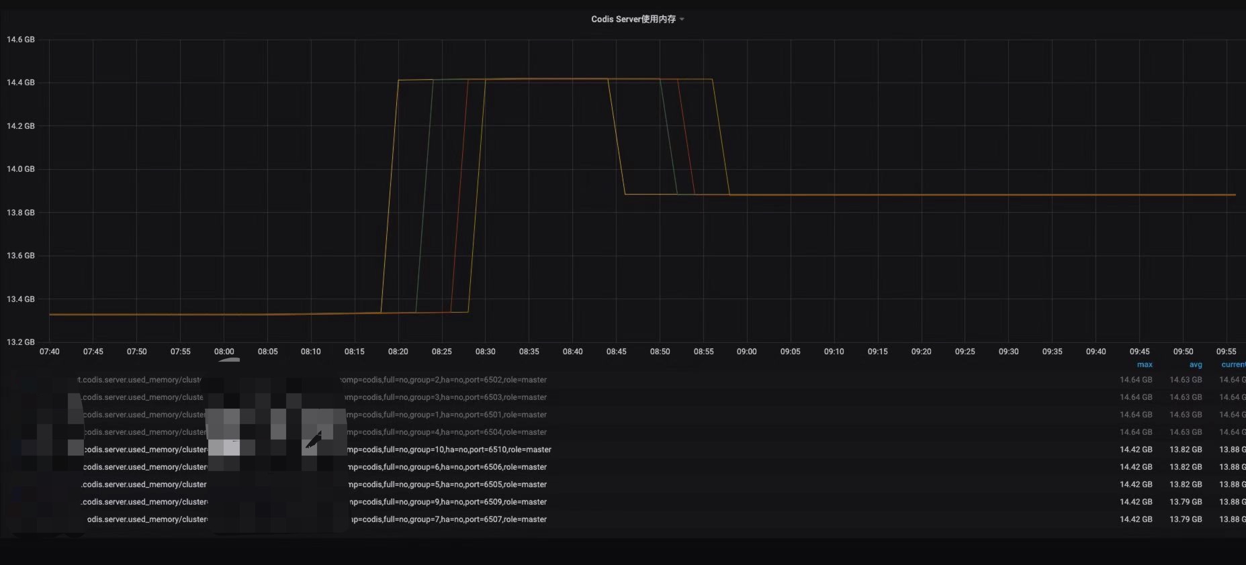Click avg value 13.82 GB in port=6510 row

click(x=1186, y=450)
